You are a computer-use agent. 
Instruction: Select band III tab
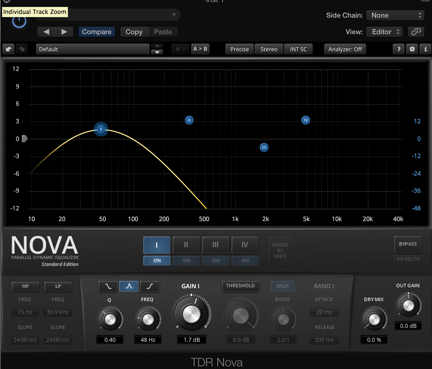(x=215, y=245)
